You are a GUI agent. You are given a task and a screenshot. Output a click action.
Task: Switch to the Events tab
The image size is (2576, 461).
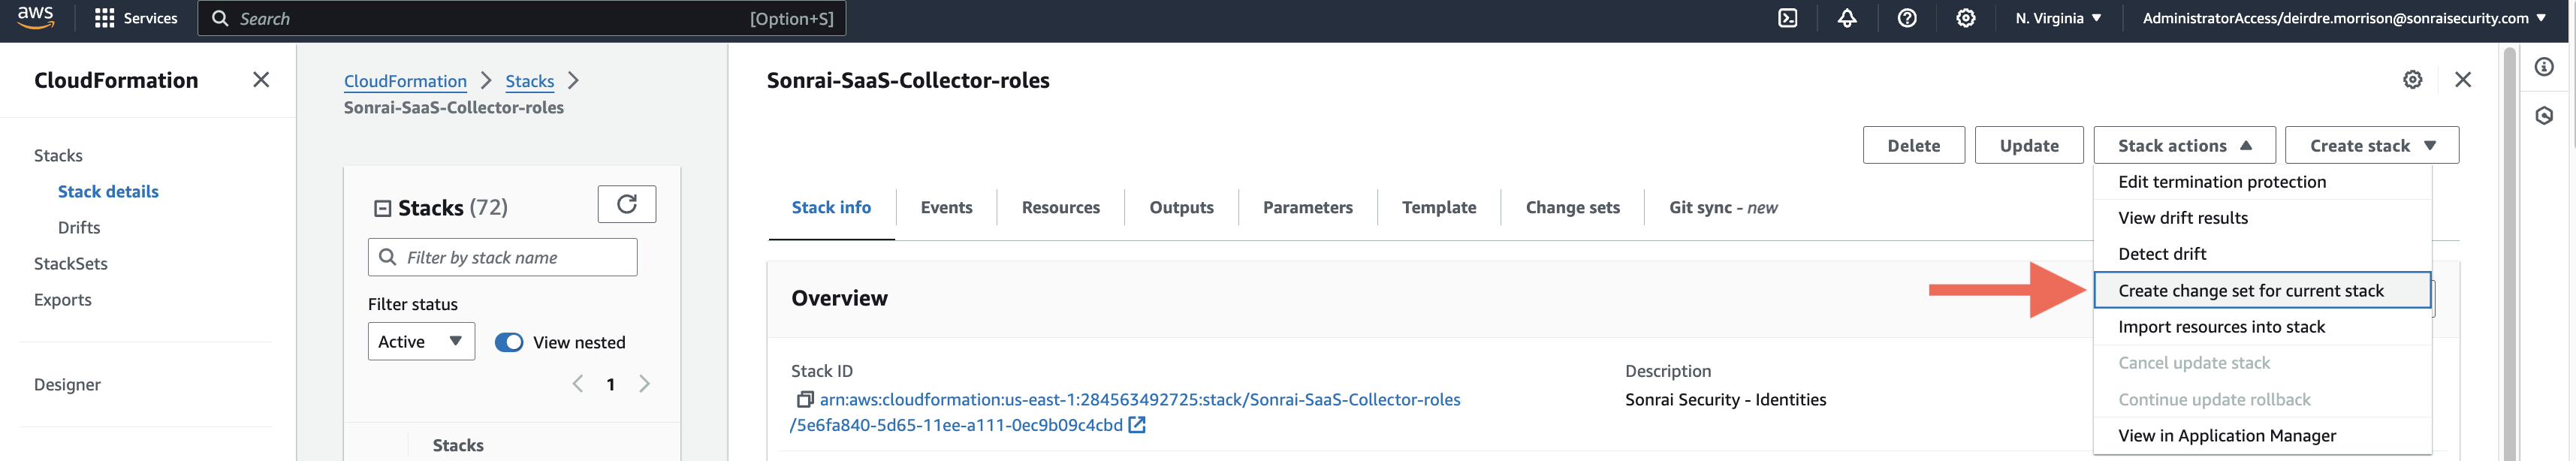point(946,207)
